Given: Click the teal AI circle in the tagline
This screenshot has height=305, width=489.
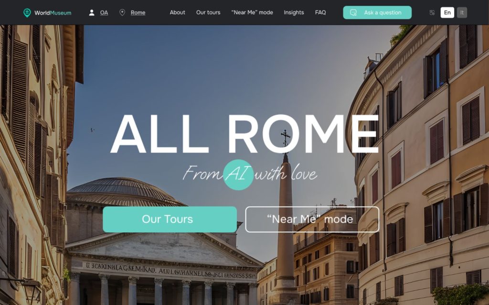Looking at the screenshot, I should 238,175.
